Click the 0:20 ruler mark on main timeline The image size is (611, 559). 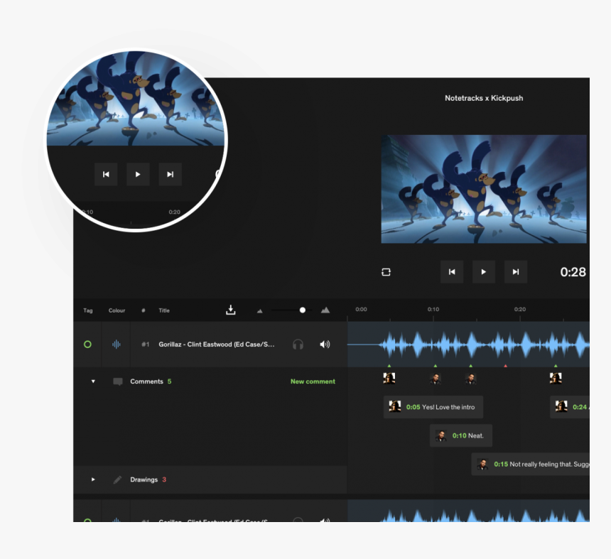pos(520,309)
